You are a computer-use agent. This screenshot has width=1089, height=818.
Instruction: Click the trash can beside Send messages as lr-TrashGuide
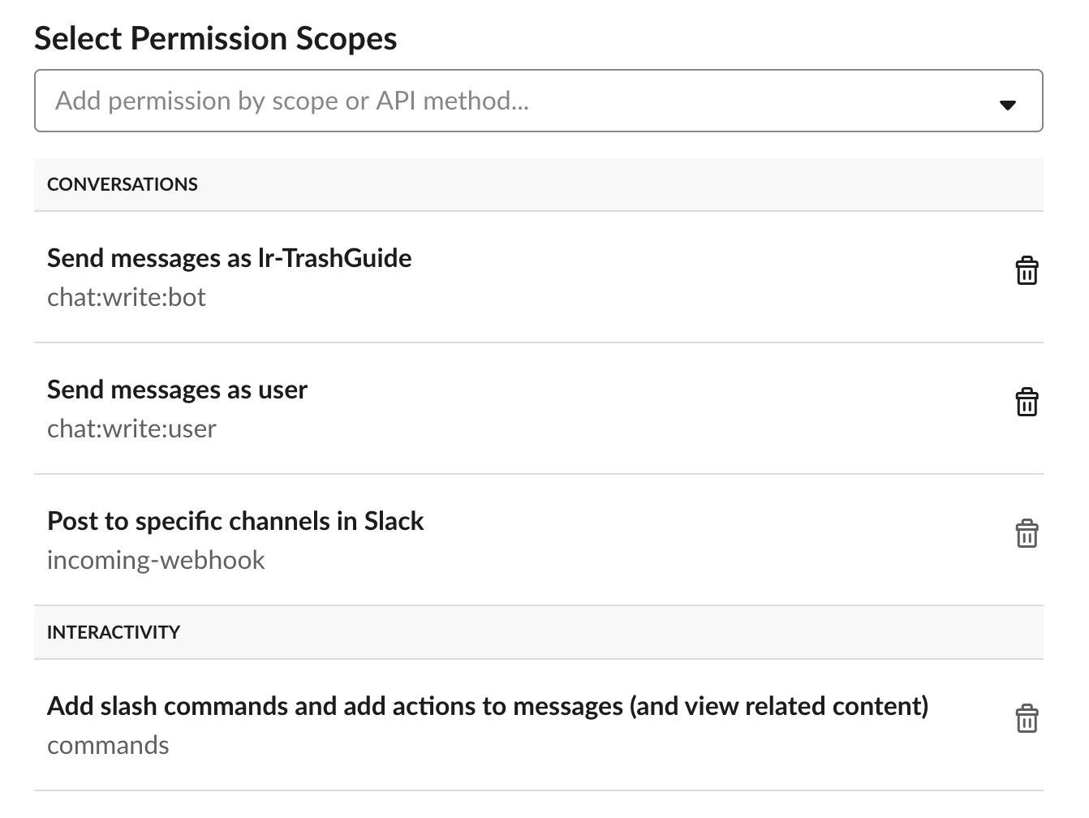click(1026, 271)
